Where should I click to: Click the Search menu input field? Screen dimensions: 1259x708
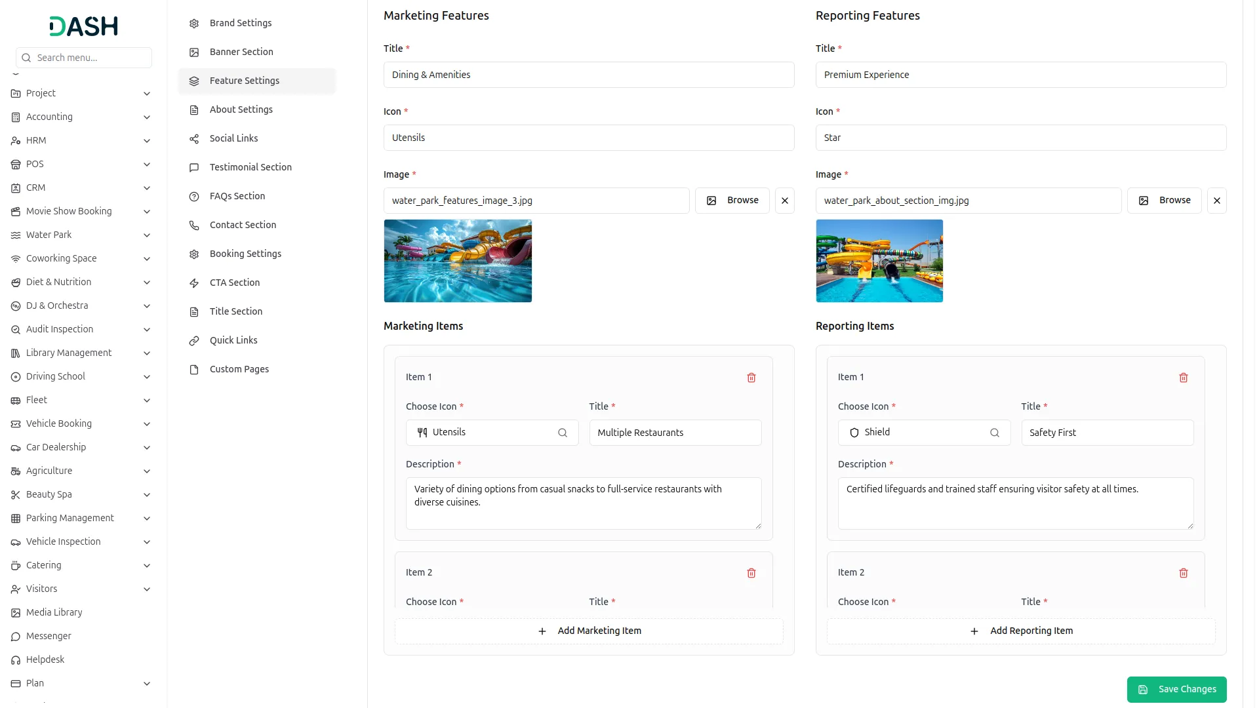coord(90,58)
